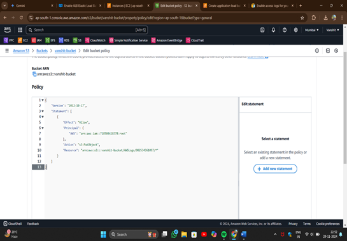Click the AWS console search field
347x241 pixels.
click(x=87, y=30)
